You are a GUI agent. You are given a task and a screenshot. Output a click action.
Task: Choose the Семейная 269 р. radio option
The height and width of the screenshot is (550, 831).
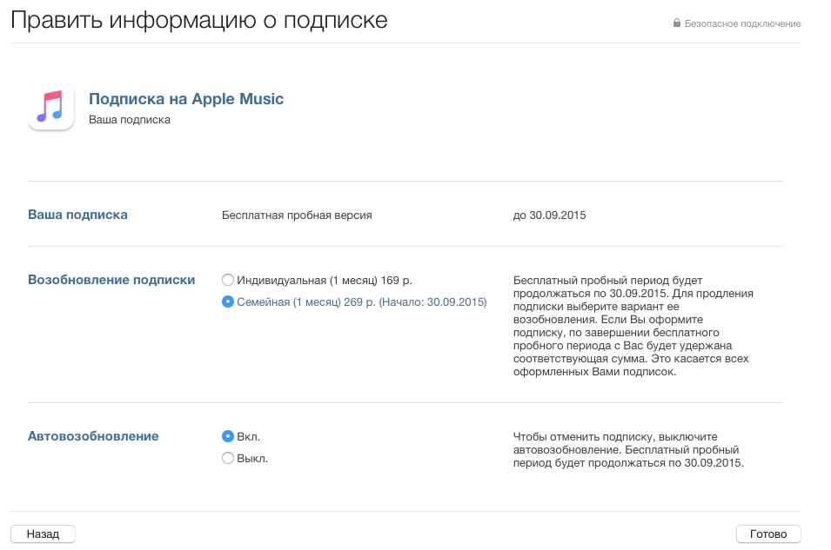[228, 302]
